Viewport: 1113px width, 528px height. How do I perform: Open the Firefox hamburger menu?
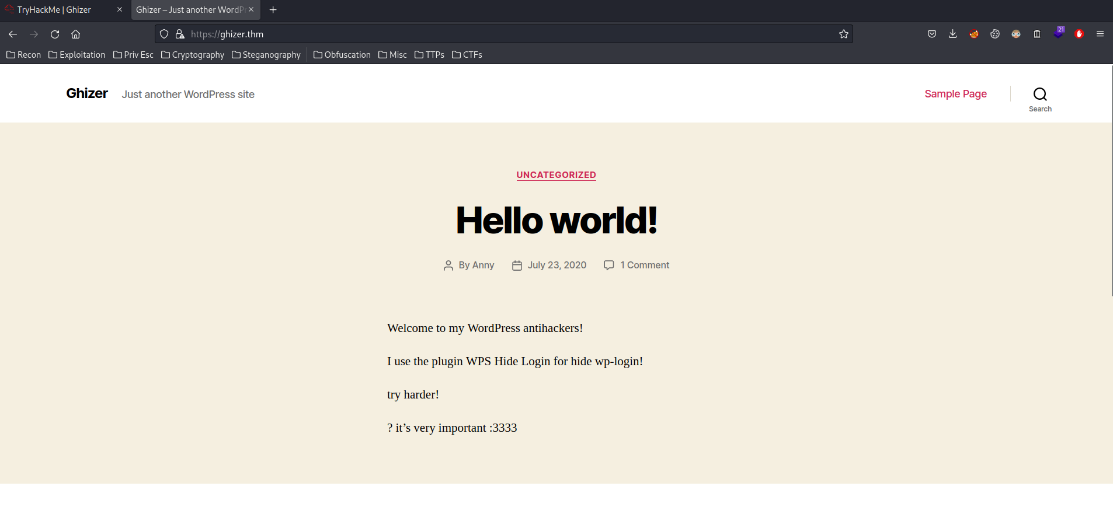click(1100, 34)
